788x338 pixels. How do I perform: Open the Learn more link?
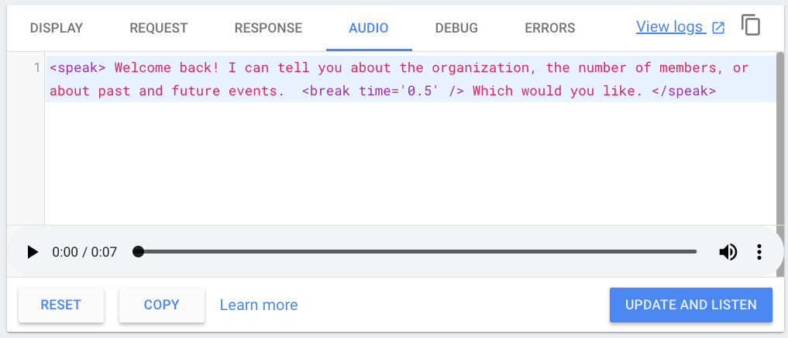[x=259, y=305]
